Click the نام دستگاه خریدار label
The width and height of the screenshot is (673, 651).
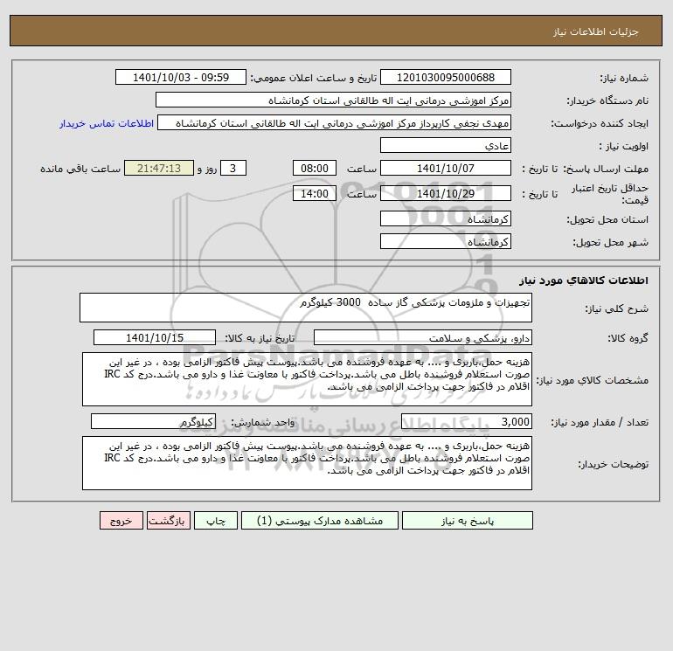(x=607, y=100)
